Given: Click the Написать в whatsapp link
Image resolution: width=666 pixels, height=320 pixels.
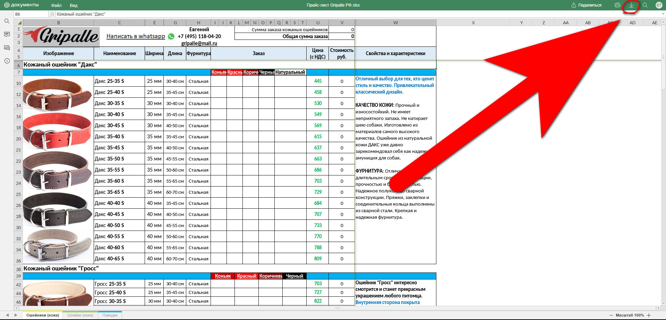Looking at the screenshot, I should (x=136, y=36).
